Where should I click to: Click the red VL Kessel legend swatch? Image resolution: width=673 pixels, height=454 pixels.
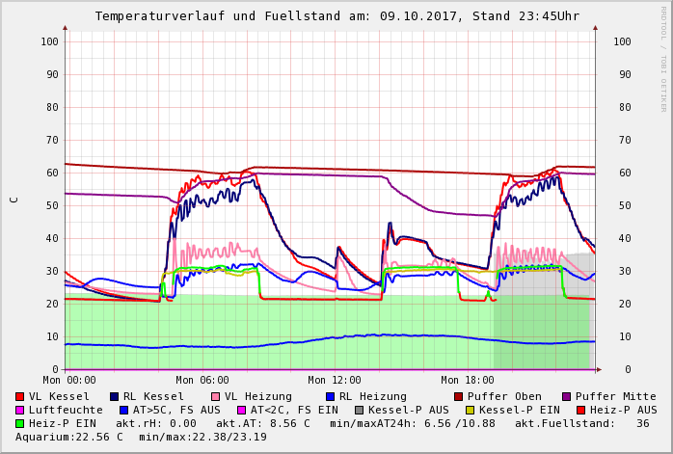tap(20, 396)
